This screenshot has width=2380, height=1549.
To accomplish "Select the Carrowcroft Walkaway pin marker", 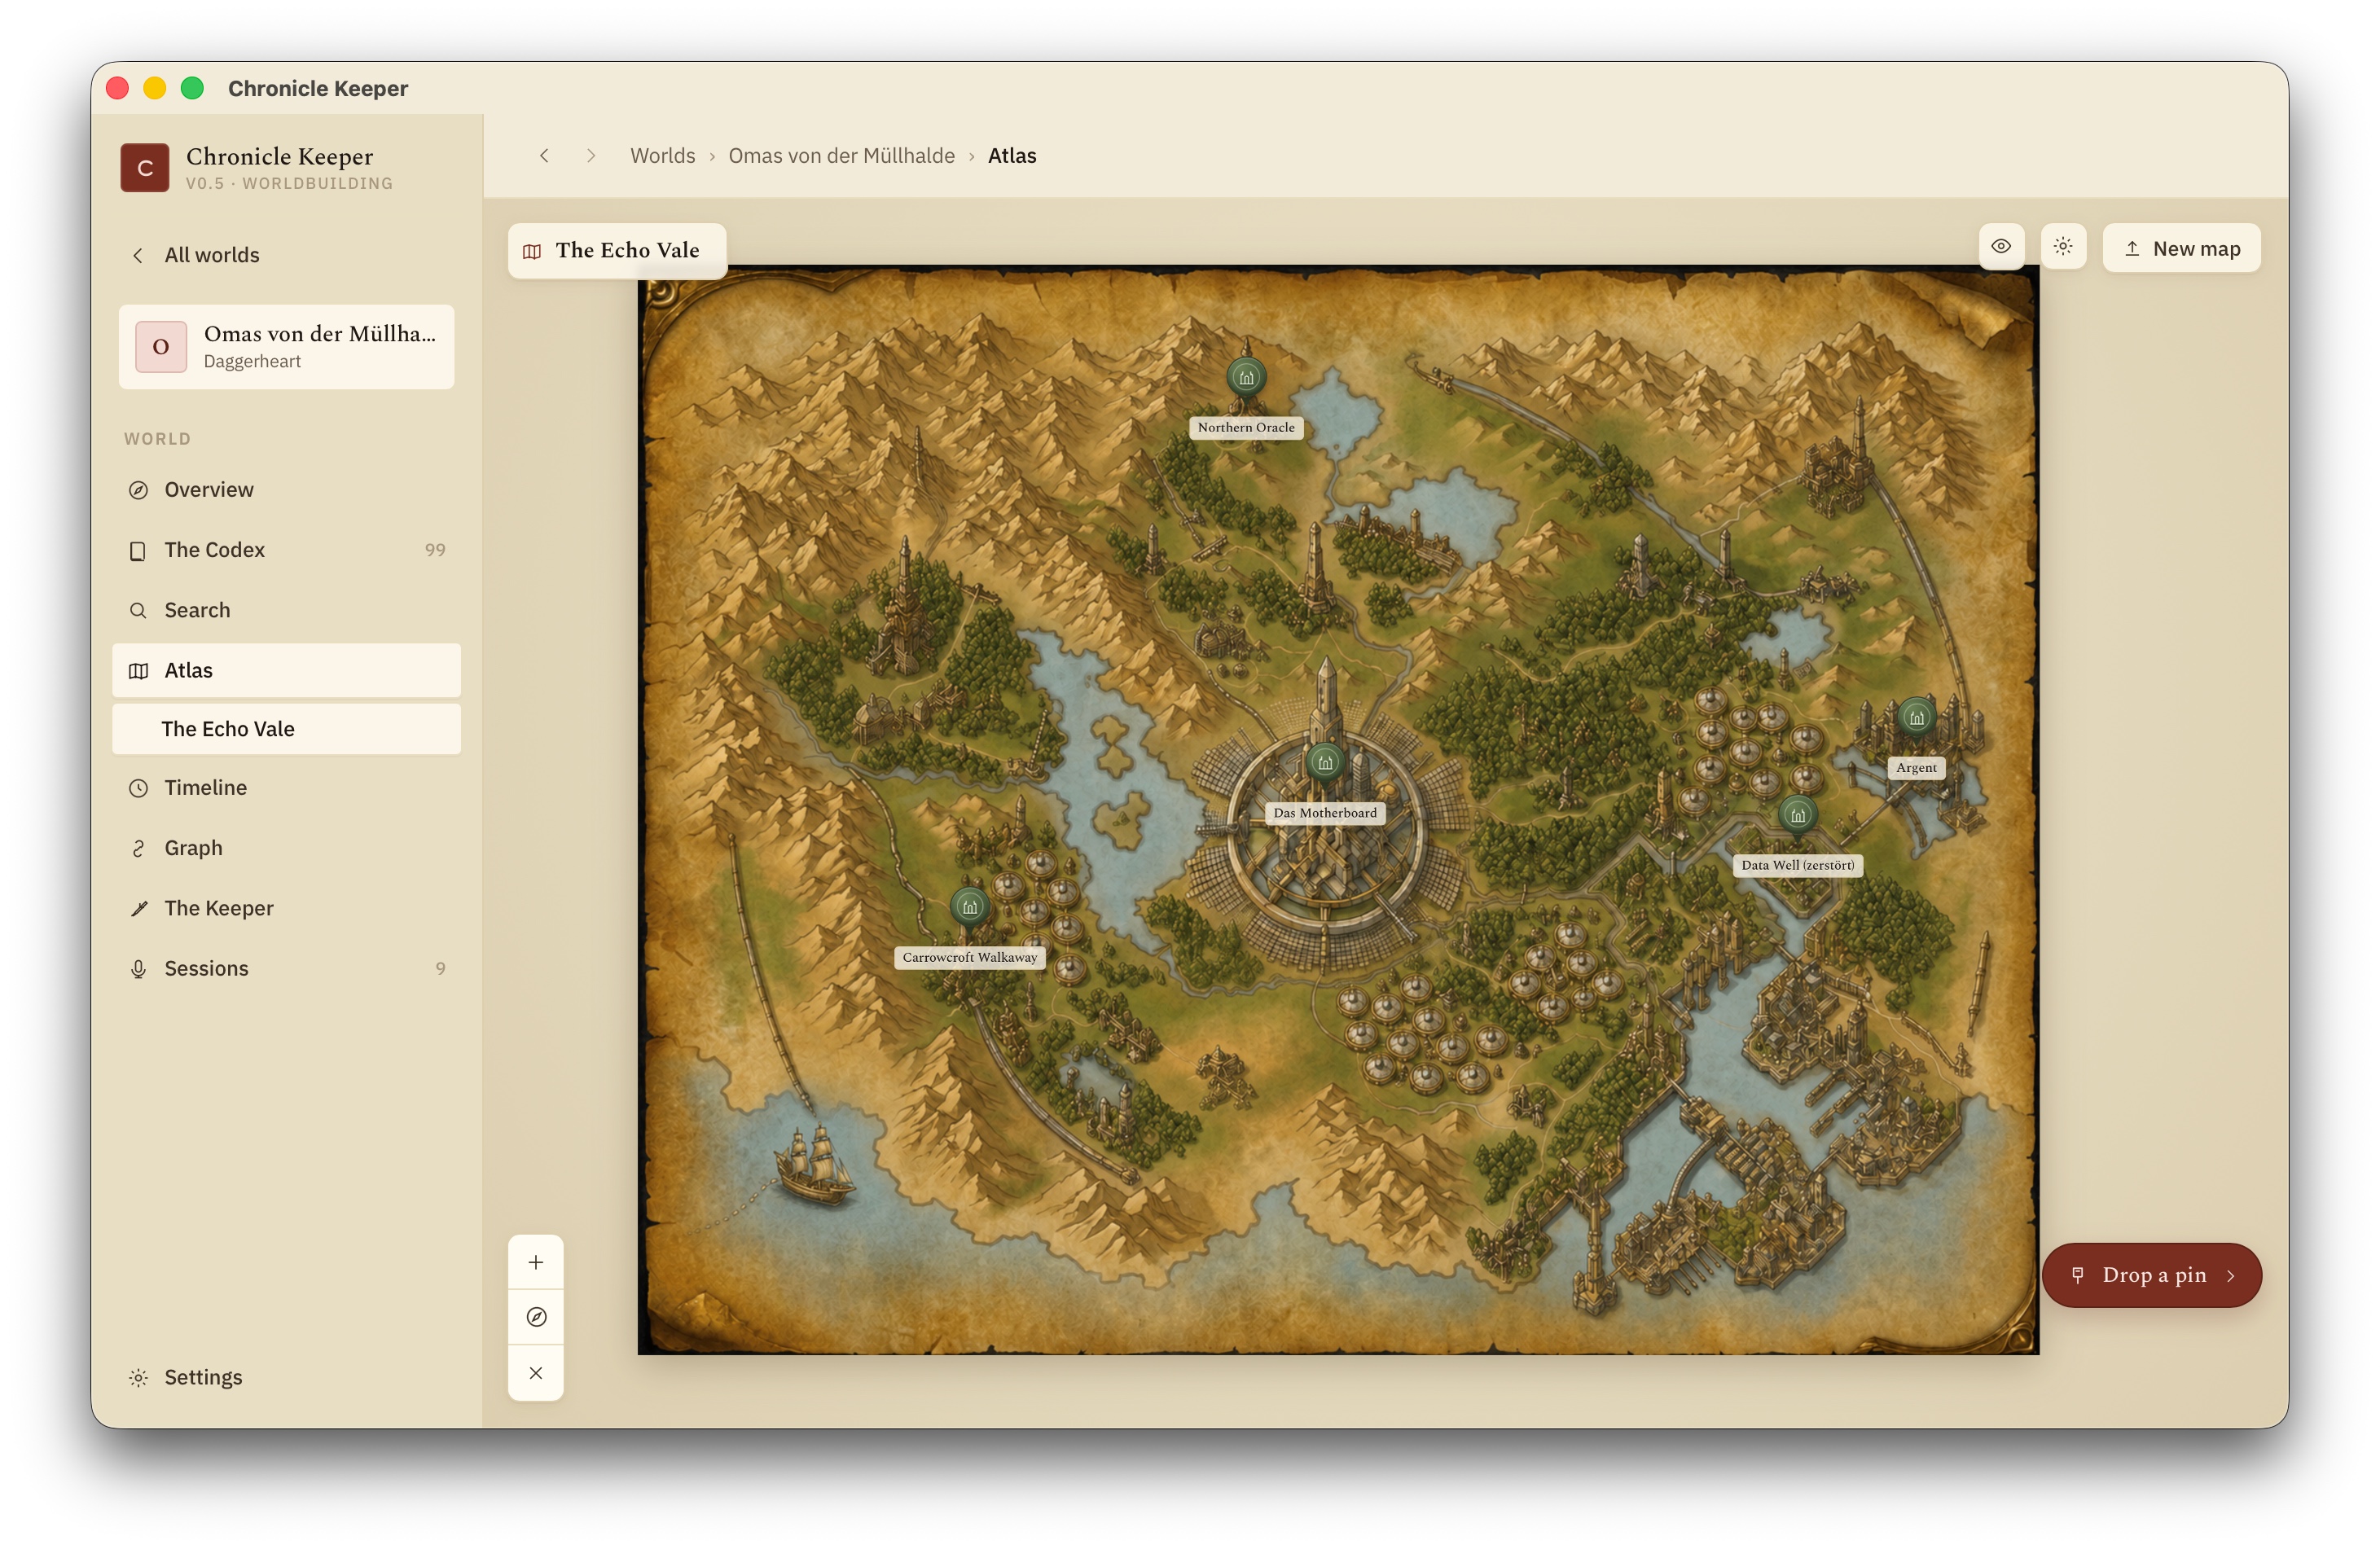I will point(969,907).
